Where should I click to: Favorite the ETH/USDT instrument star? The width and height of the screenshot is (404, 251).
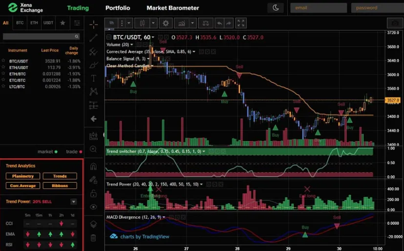pos(3,67)
